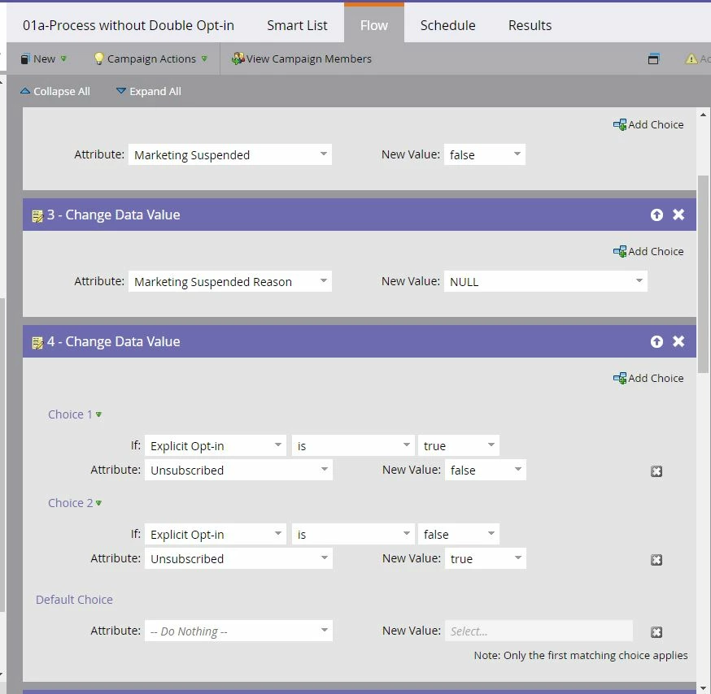Open Campaign Actions menu
Viewport: 711px width, 694px height.
point(150,59)
